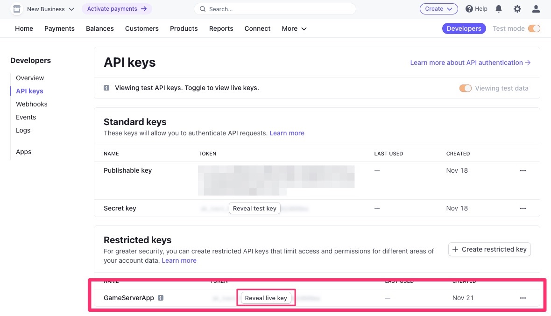Click Create restricted key
The image size is (551, 316).
[x=489, y=249]
